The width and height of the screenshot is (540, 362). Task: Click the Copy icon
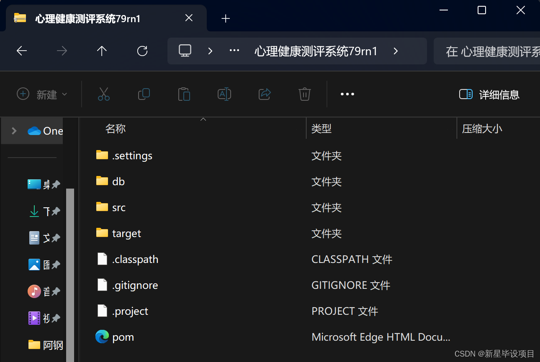click(x=144, y=94)
